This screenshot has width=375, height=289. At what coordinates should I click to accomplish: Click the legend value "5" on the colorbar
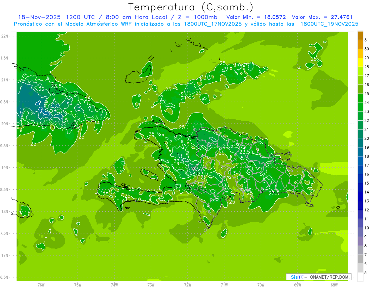click(366, 272)
